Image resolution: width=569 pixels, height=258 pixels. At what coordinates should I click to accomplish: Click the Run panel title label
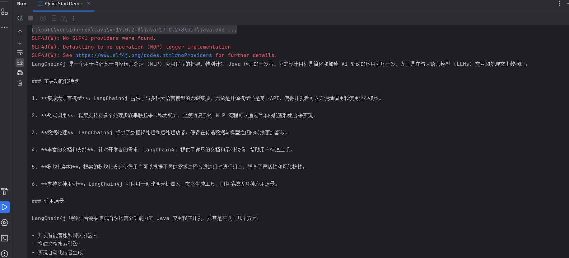click(22, 4)
